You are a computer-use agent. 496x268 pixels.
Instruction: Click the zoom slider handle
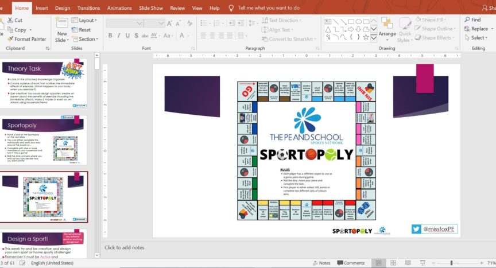tap(451, 263)
